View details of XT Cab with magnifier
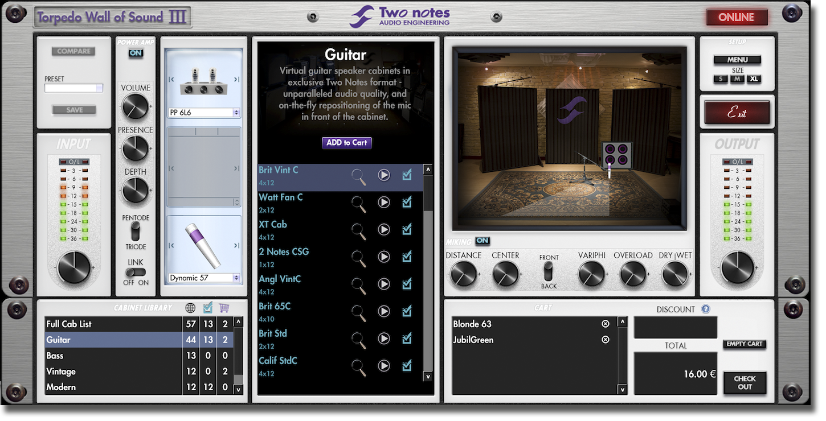 359,232
